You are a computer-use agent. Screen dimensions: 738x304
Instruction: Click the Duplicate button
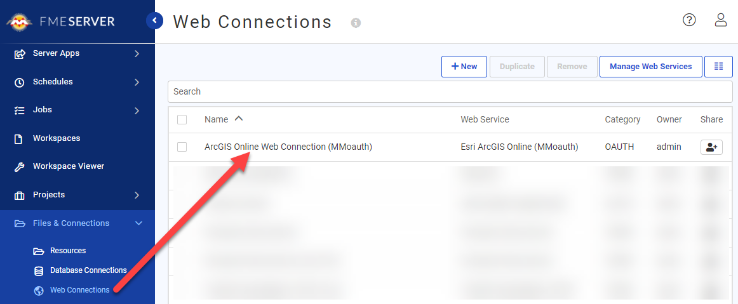pos(517,67)
